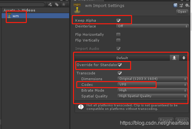Click the Spatial Quality label
Screen dimensions: 192x129
coord(94,96)
